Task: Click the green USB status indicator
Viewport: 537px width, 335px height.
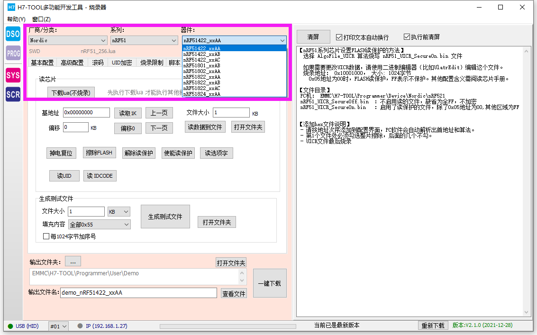Action: coord(10,326)
